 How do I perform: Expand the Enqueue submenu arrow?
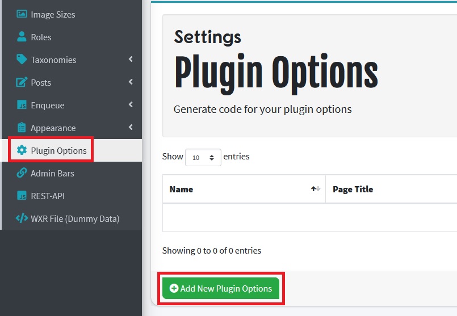coord(131,105)
